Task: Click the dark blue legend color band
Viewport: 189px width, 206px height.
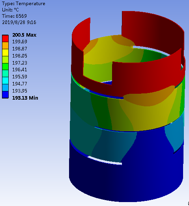Action: click(5, 95)
